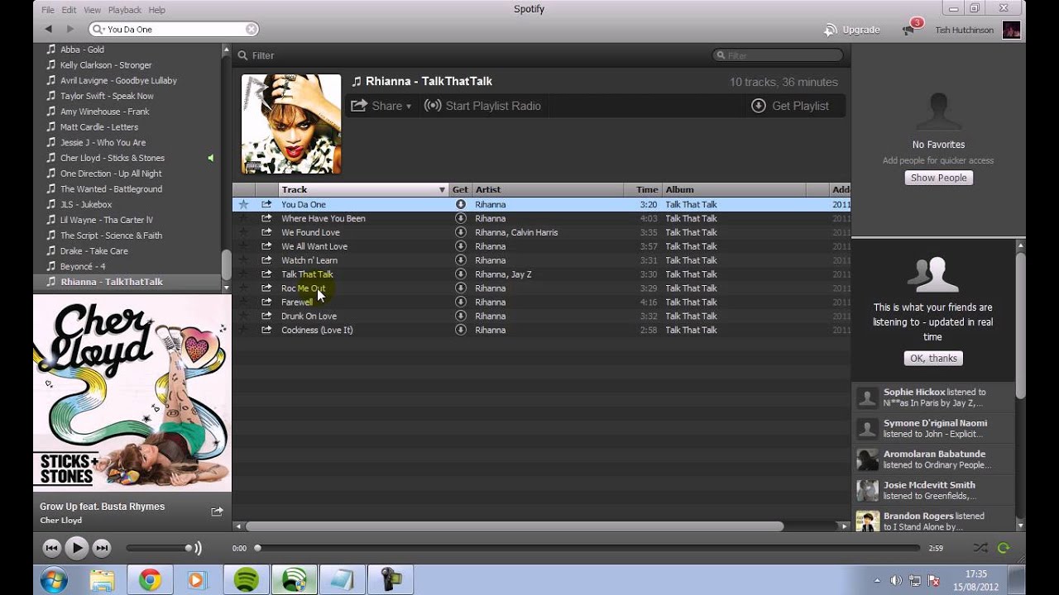This screenshot has height=595, width=1059.
Task: Share the You Da One track
Action: [x=266, y=204]
